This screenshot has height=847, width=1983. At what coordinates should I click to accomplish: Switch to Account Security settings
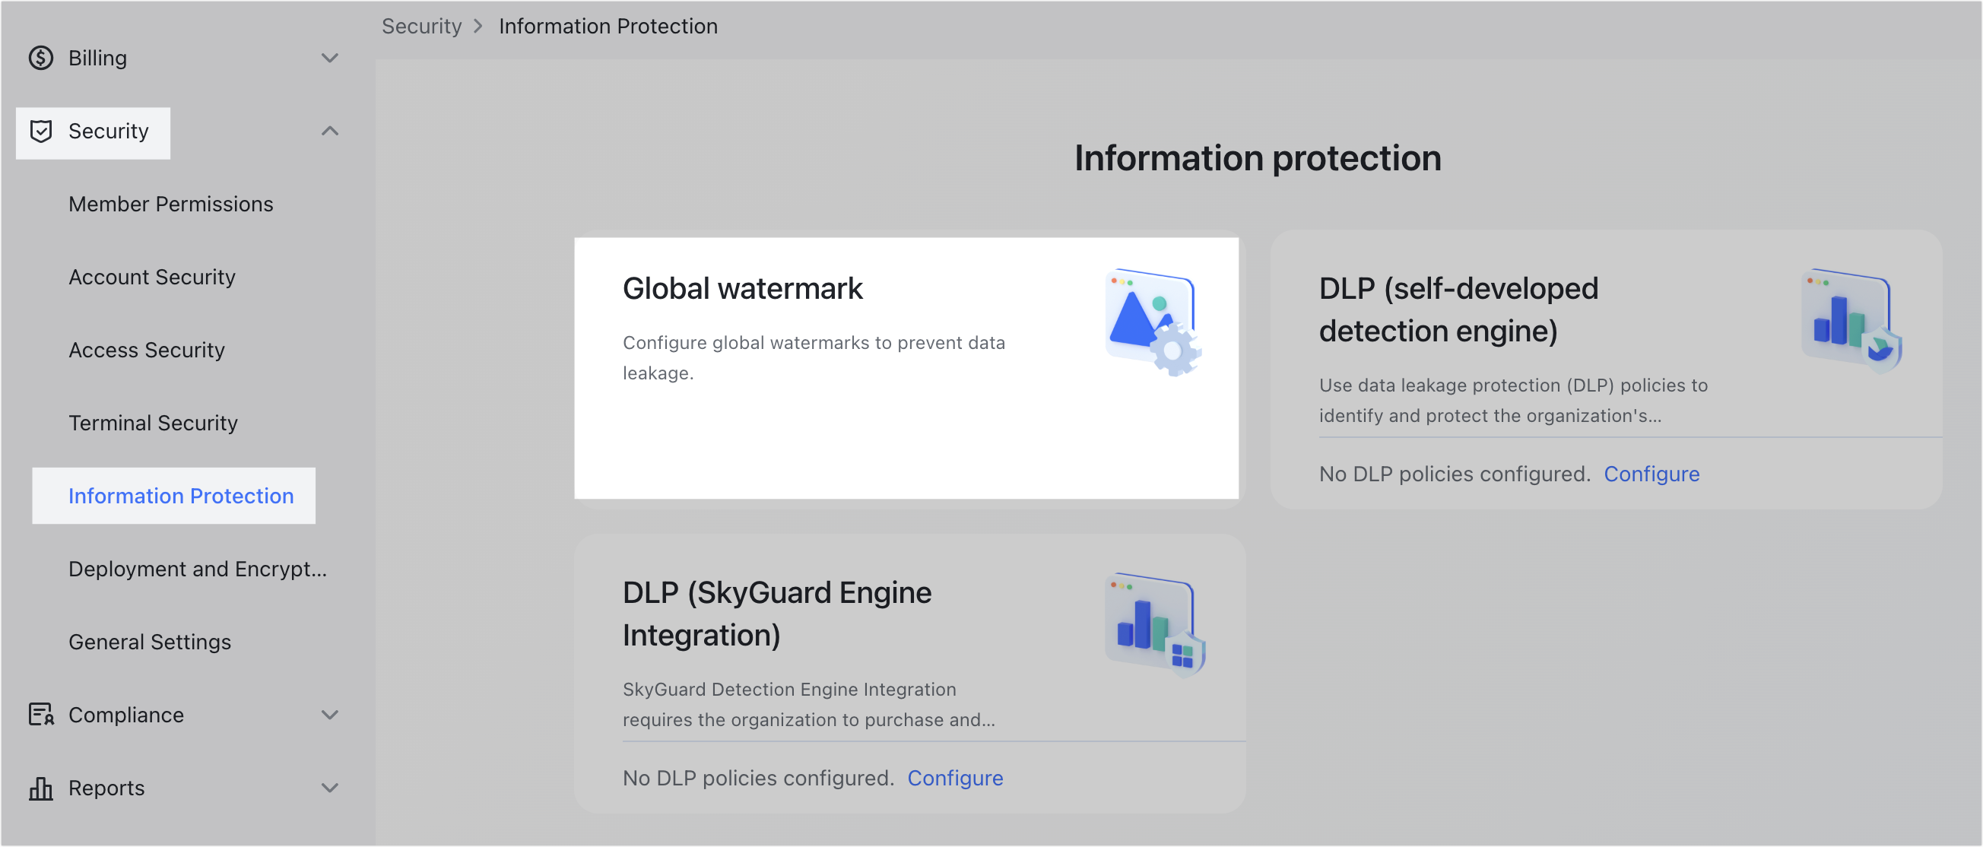(x=151, y=277)
